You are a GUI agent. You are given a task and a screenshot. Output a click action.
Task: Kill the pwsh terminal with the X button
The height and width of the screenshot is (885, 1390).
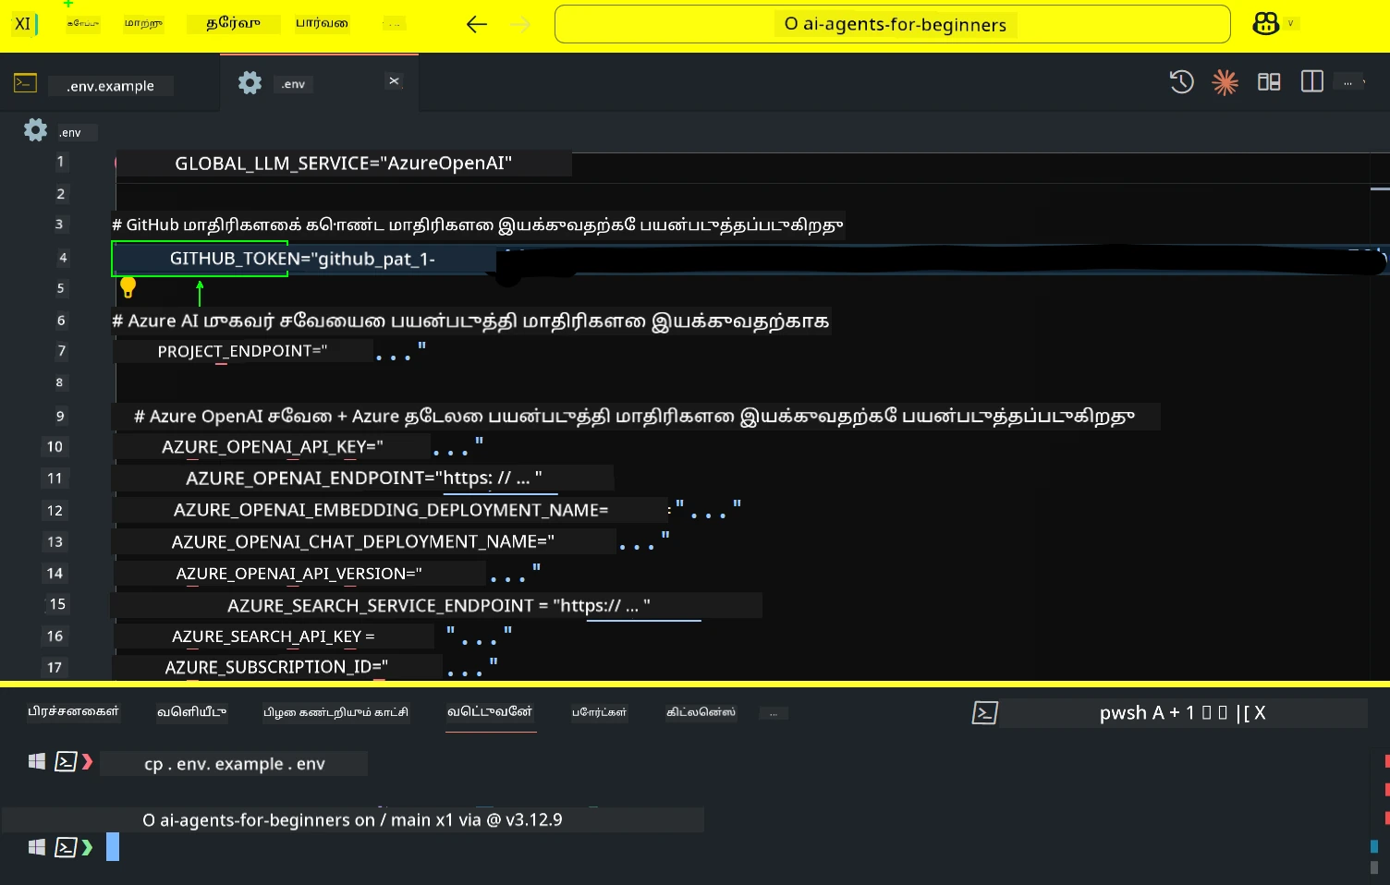tap(1260, 712)
